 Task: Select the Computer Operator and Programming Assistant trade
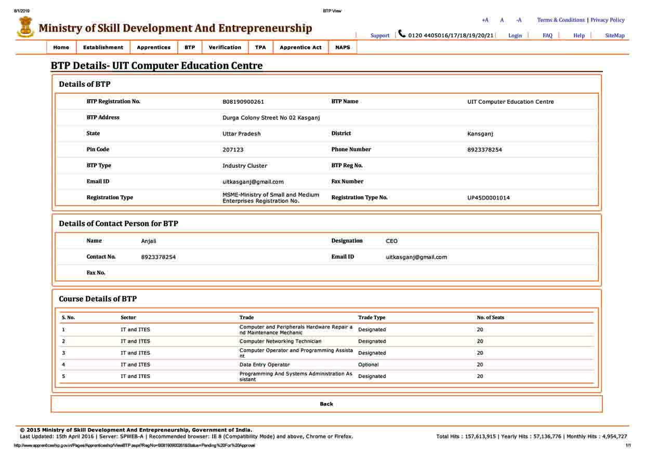[296, 353]
